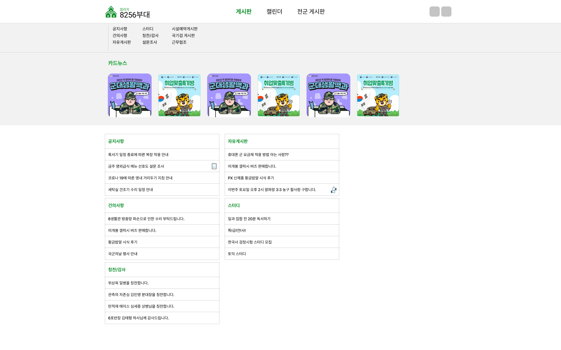
Task: Open 황금밥알 시식 후기 post in 건의사항
Action: pos(162,242)
